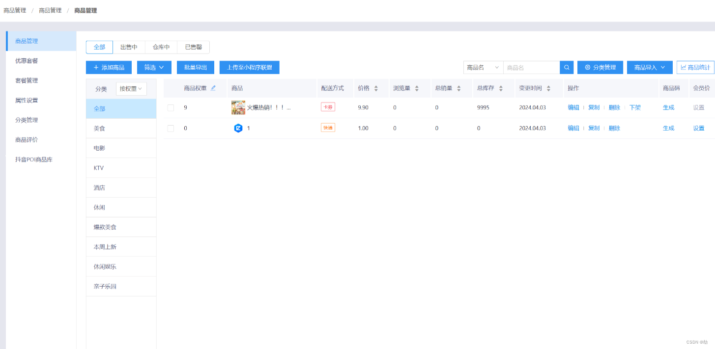Viewport: 715px width, 349px height.
Task: Click 生成 for product 1
Action: tap(668, 128)
